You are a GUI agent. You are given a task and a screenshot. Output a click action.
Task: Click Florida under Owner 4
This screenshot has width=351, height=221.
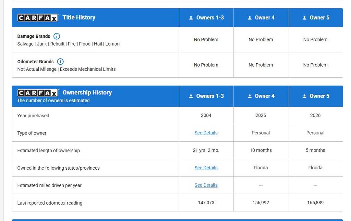pos(261,168)
